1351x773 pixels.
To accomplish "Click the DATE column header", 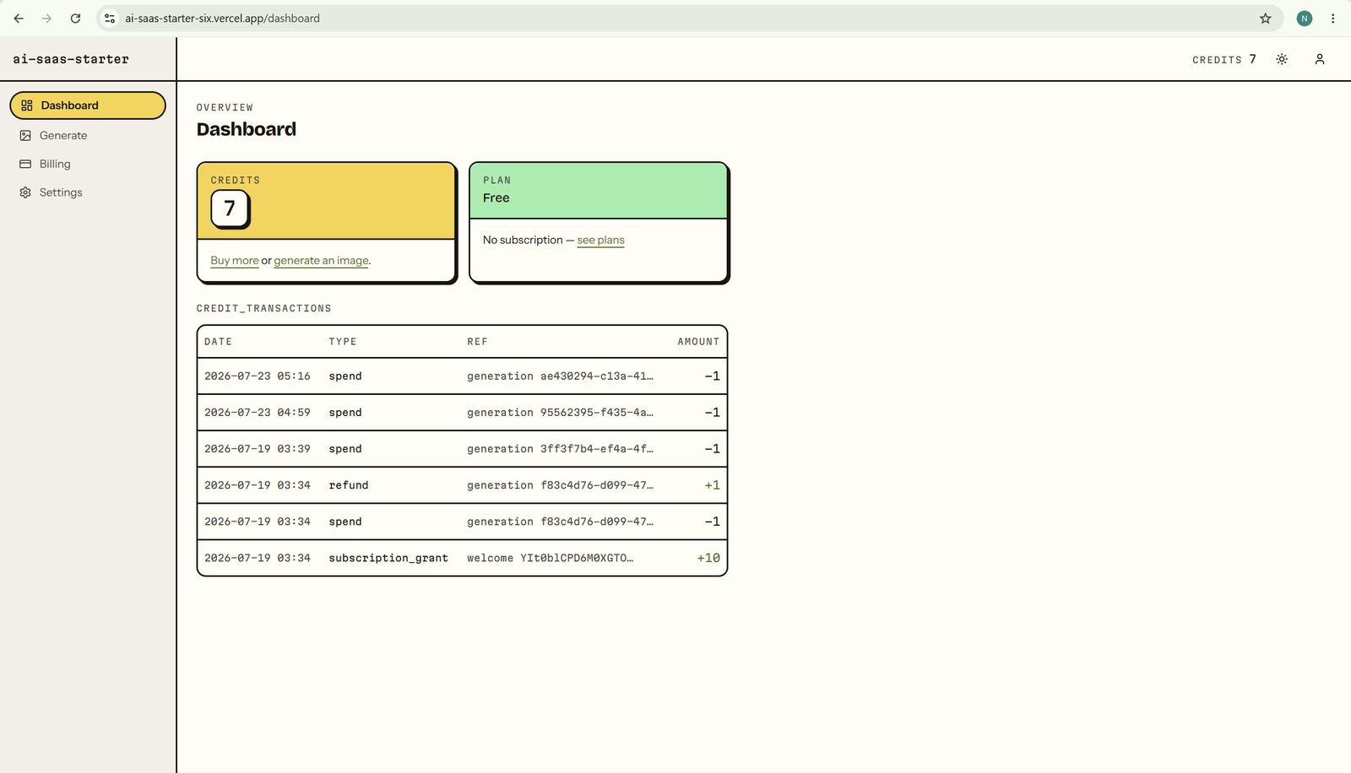I will tap(218, 342).
